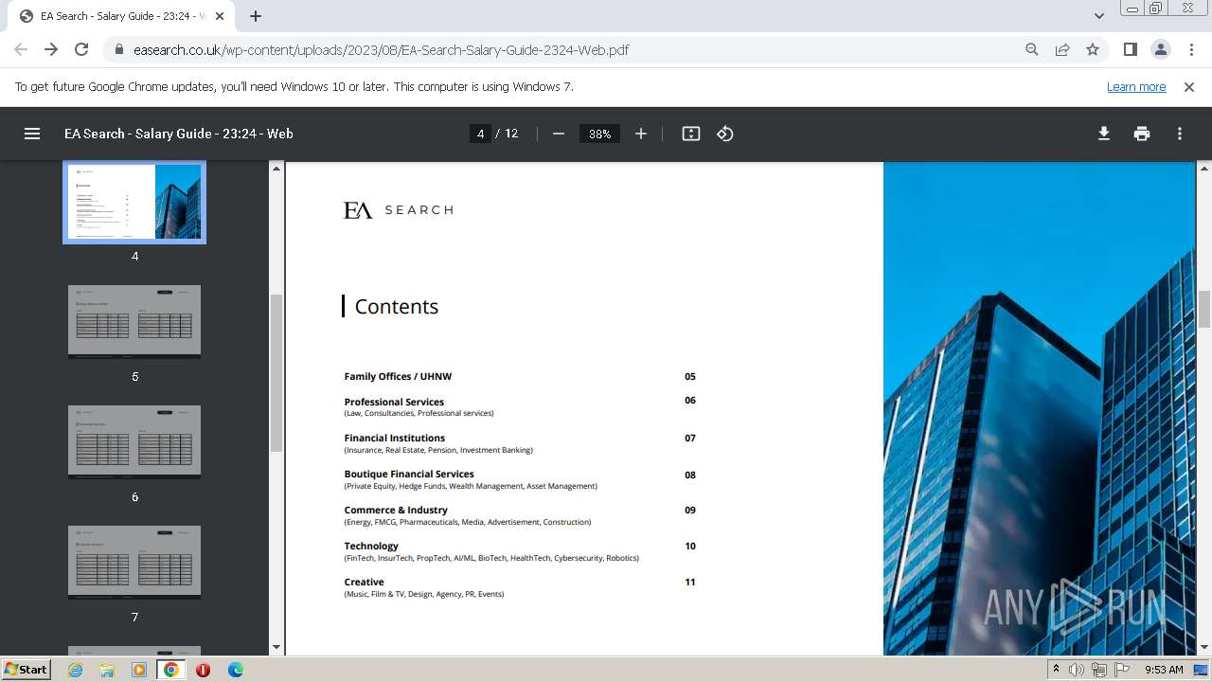Open the volume speaker tray icon
The height and width of the screenshot is (682, 1212).
pos(1077,670)
